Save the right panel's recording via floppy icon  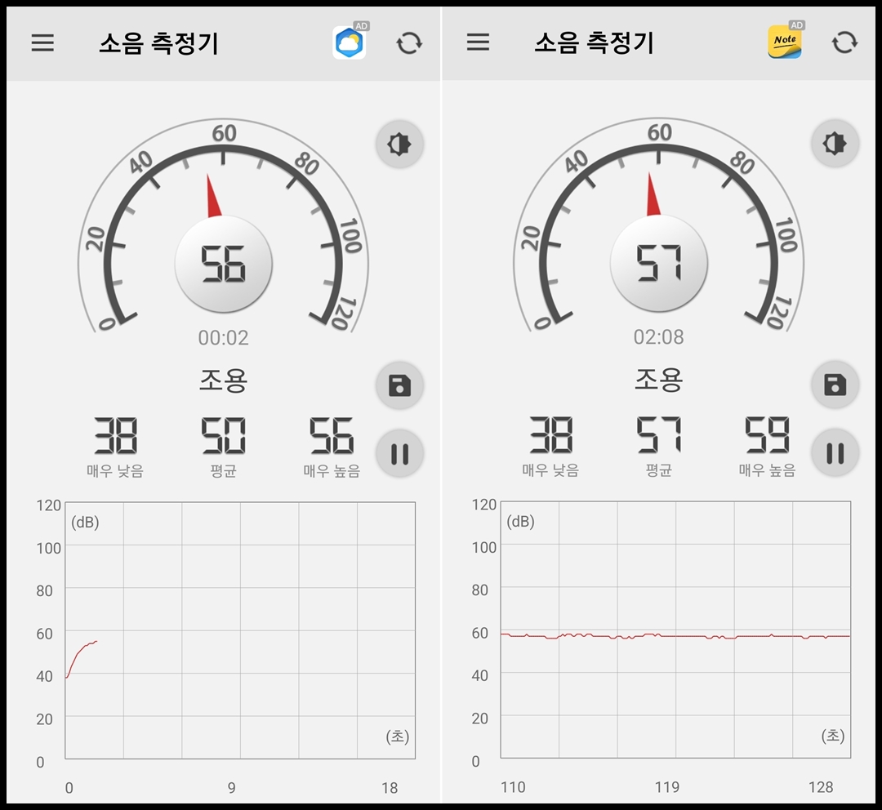pyautogui.click(x=835, y=385)
